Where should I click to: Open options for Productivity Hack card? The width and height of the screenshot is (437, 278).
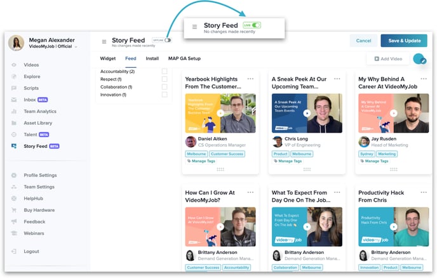(424, 192)
